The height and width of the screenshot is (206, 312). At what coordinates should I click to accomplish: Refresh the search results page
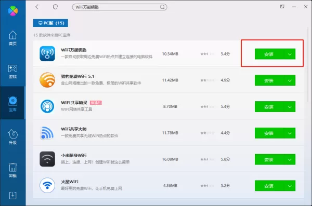56,7
